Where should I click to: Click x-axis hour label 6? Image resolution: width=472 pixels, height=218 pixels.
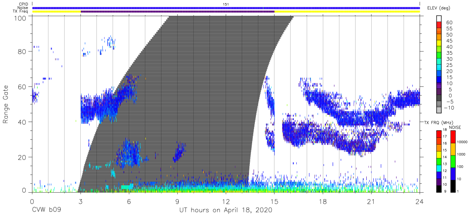[x=129, y=201]
